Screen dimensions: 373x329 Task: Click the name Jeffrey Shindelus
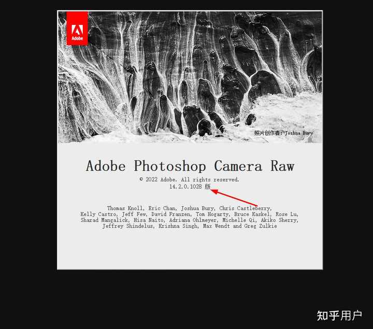point(127,226)
